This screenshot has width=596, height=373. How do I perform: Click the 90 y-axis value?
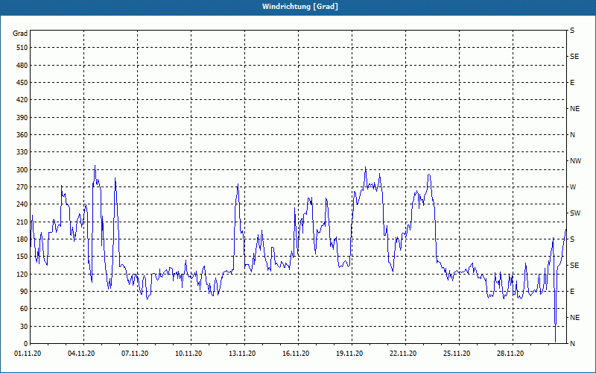point(24,292)
